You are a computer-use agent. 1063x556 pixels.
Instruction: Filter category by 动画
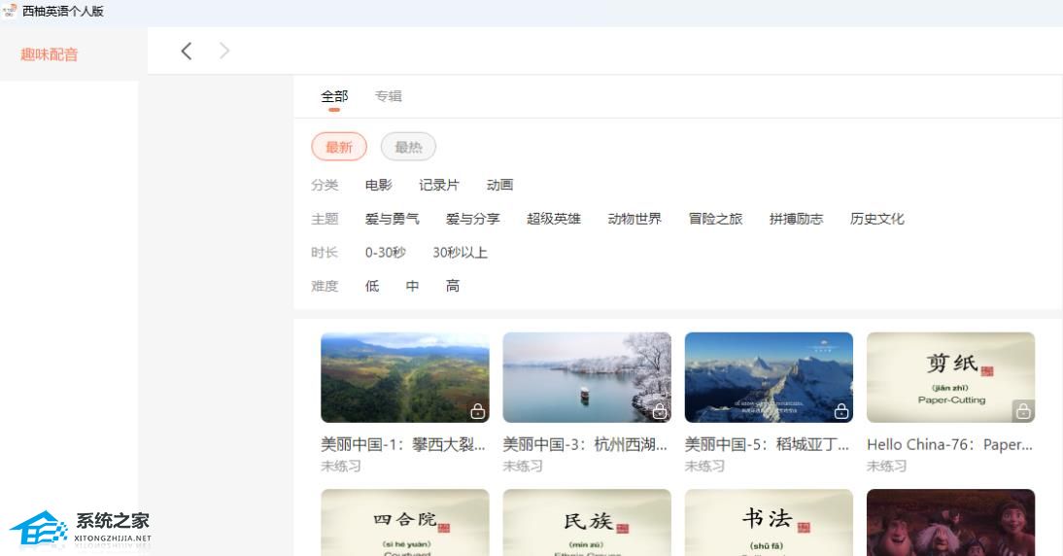pyautogui.click(x=499, y=185)
